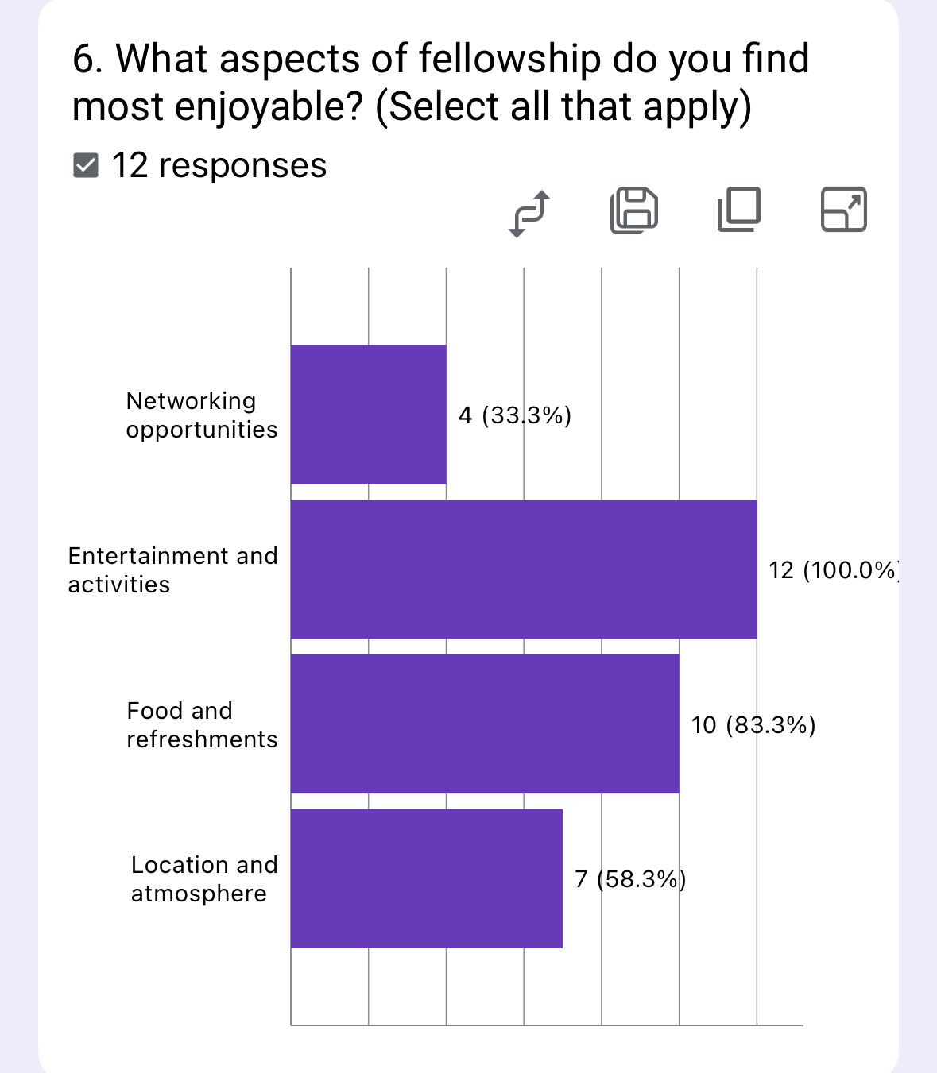Select the Food and refreshments bar
This screenshot has height=1073, width=937.
485,724
